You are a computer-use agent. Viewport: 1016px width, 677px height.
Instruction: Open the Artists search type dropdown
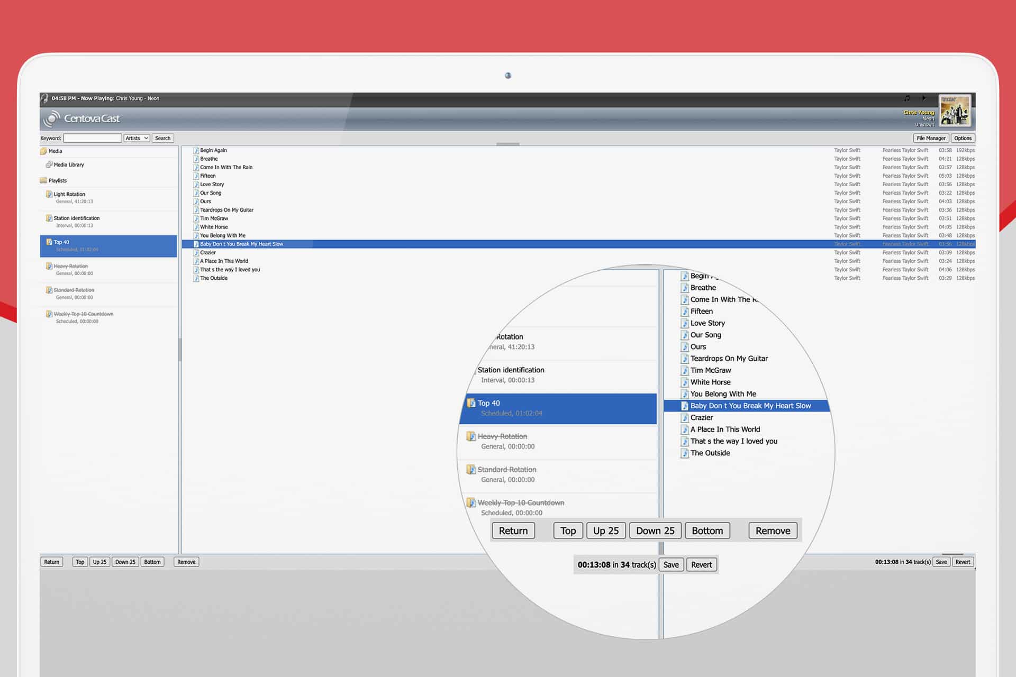click(x=137, y=138)
